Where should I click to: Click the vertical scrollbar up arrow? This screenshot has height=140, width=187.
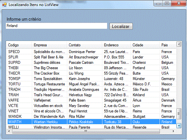(x=179, y=44)
